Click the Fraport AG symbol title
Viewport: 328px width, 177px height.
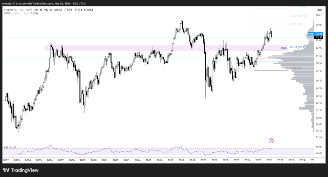pyautogui.click(x=12, y=10)
